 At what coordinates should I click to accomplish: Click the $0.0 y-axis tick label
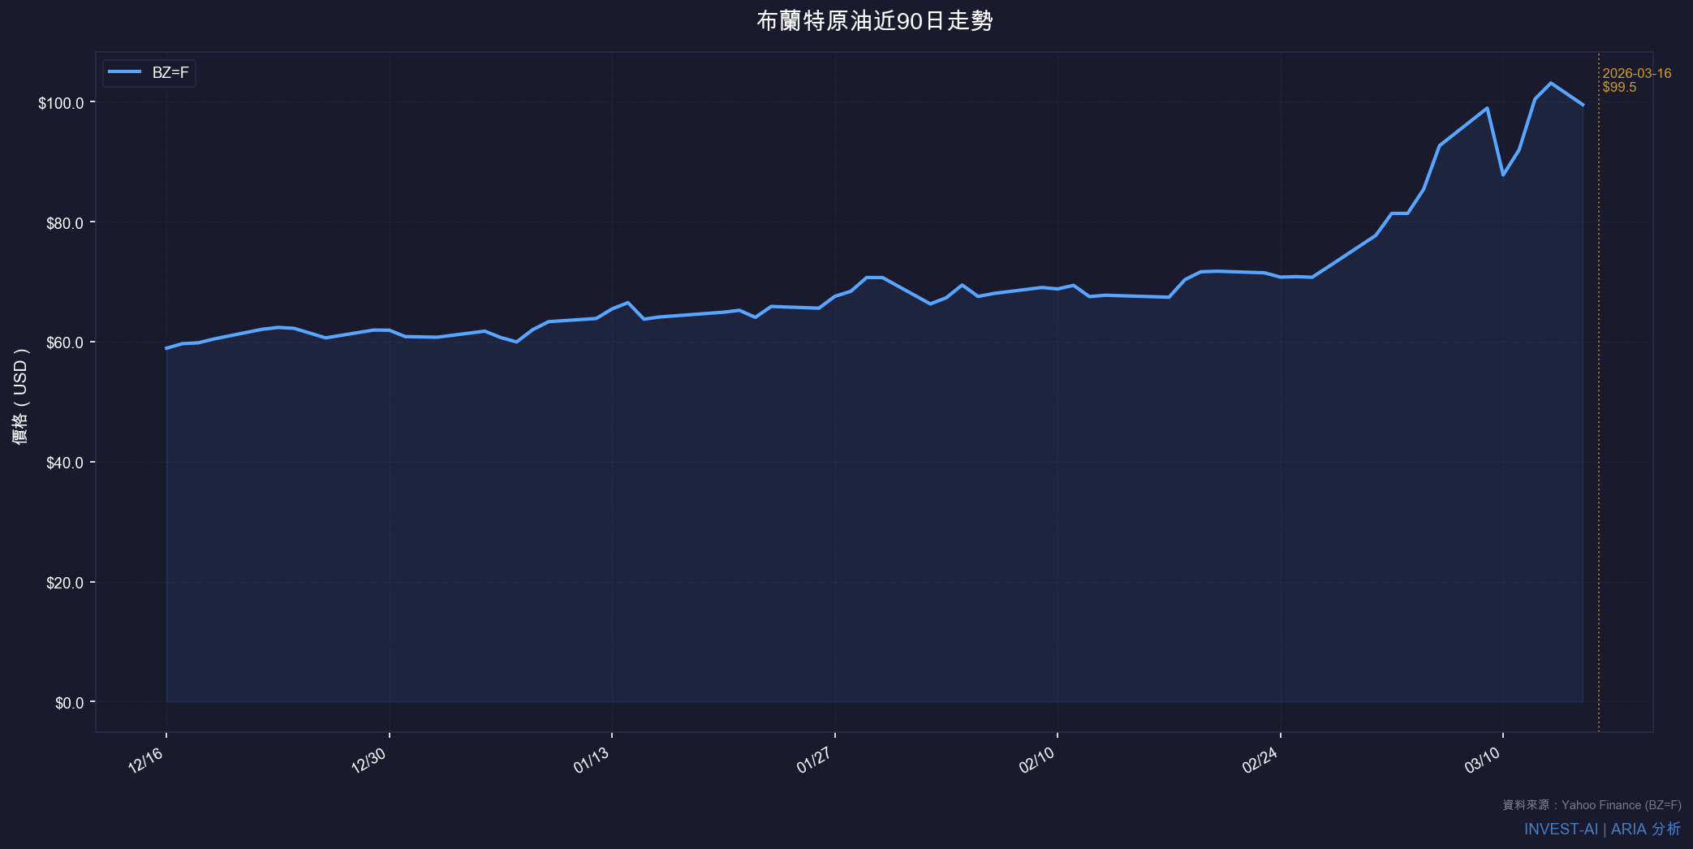[x=69, y=703]
